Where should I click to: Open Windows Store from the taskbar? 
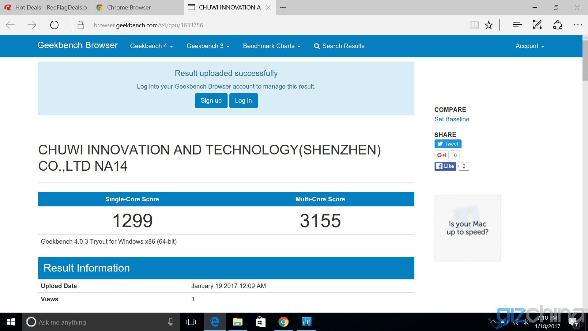[x=260, y=322]
